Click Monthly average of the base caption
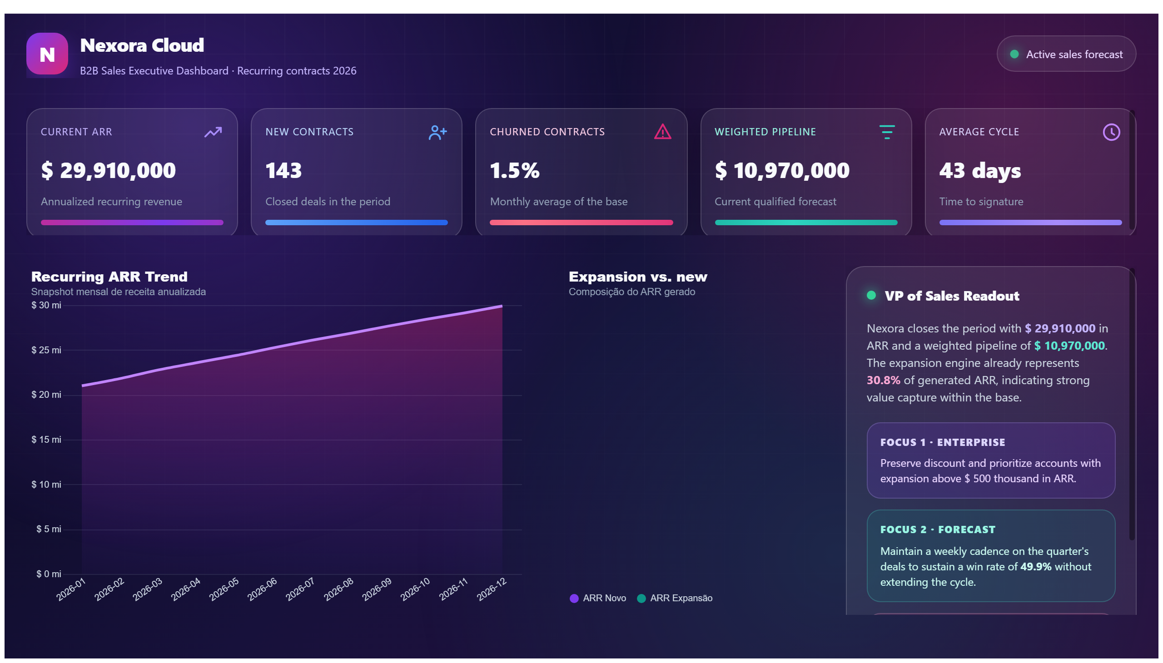Image resolution: width=1163 pixels, height=663 pixels. [x=558, y=201]
